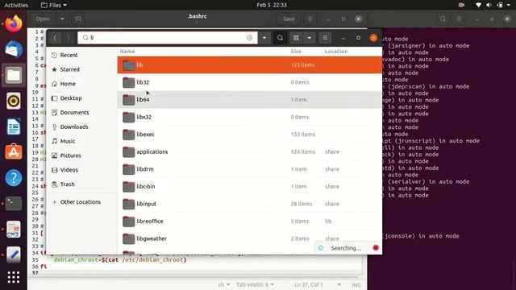Open the Terminal window search icon
516x290 pixels.
pos(443,19)
